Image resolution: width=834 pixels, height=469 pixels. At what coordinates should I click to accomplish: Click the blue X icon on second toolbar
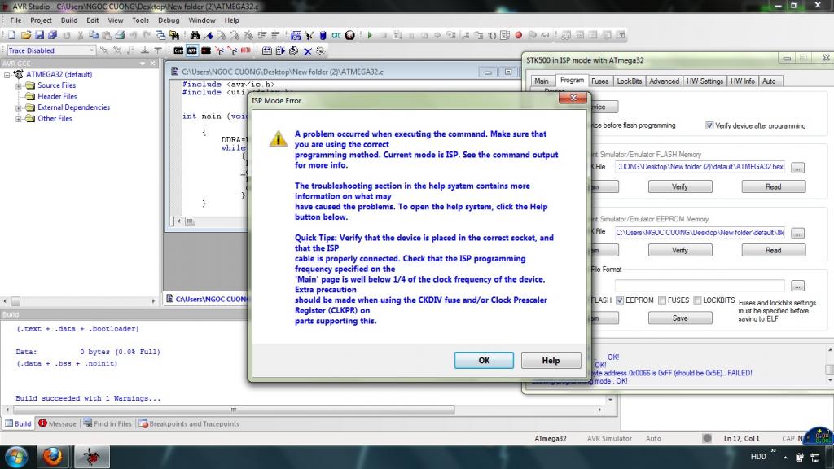[307, 51]
